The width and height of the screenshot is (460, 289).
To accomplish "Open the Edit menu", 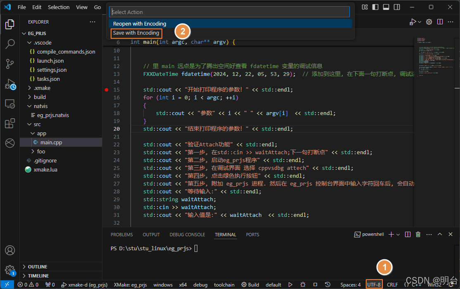I will (37, 7).
